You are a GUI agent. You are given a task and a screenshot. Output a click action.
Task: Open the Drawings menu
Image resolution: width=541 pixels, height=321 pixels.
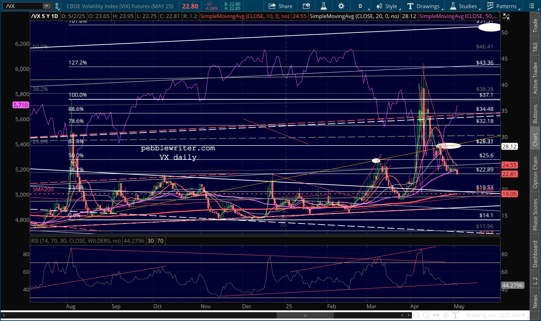[424, 6]
